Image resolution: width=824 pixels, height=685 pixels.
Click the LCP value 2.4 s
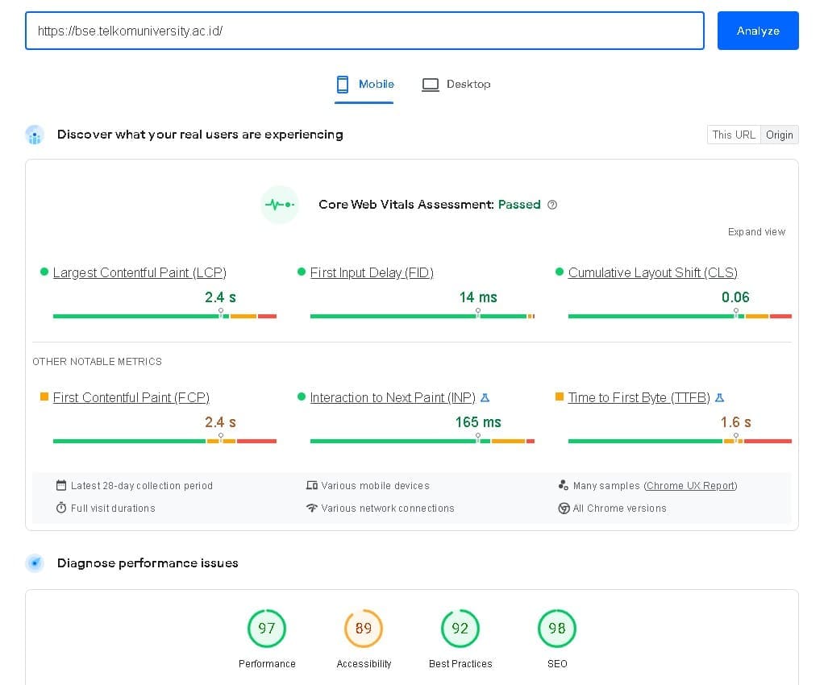pos(220,297)
